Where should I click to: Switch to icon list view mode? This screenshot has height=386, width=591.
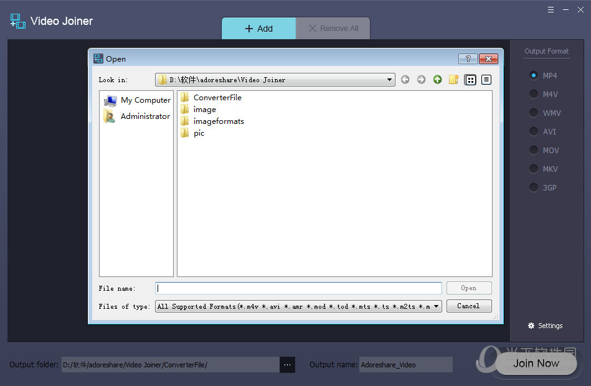pyautogui.click(x=470, y=80)
